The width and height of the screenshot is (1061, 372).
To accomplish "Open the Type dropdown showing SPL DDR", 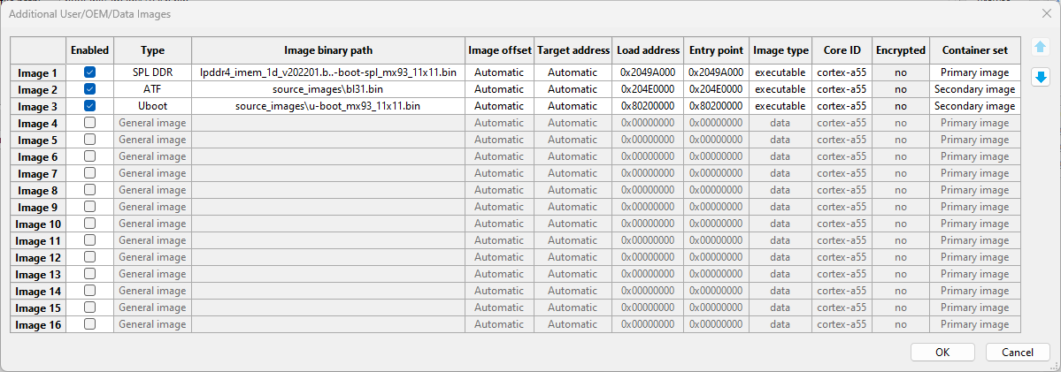I will pyautogui.click(x=153, y=72).
